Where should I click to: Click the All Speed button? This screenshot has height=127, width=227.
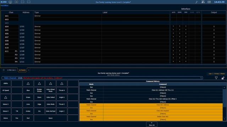click(6, 90)
